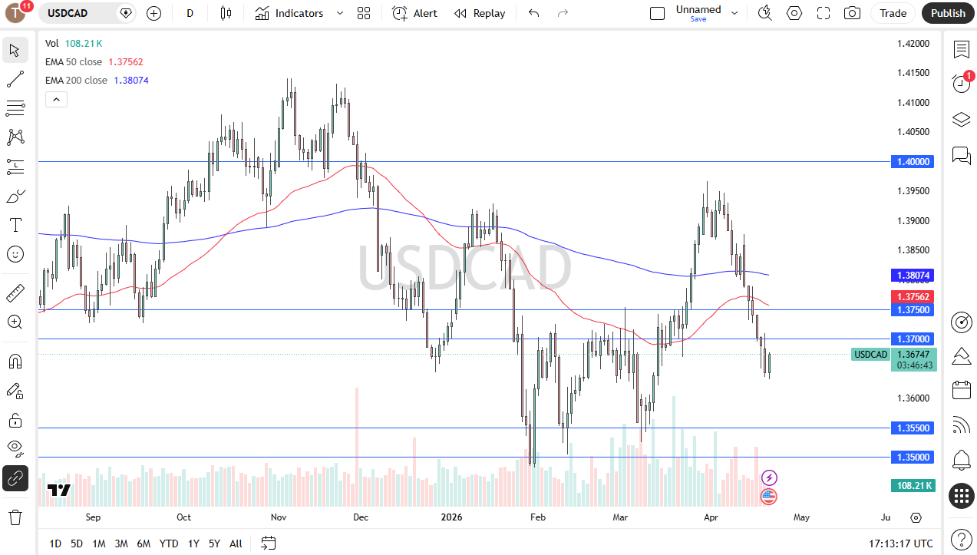This screenshot has width=977, height=555.
Task: Expand the Indicators dropdown arrow
Action: [x=339, y=13]
